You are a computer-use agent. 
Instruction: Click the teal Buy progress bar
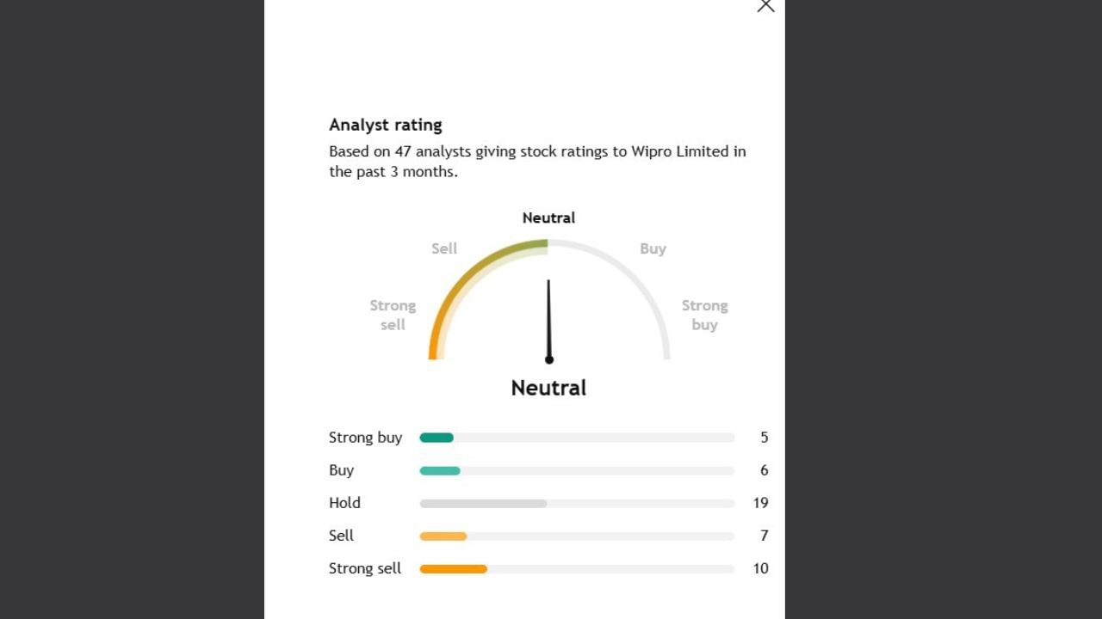pyautogui.click(x=440, y=470)
